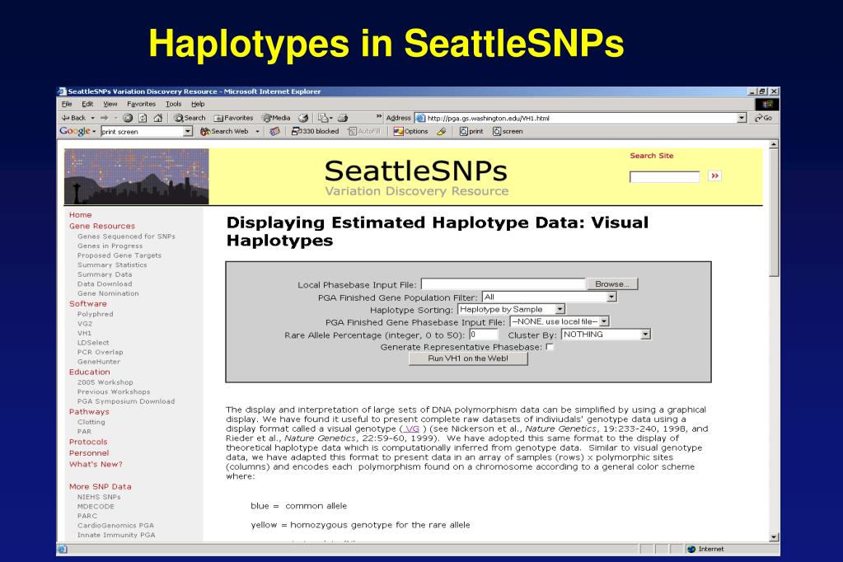Click the page icon in the address bar
The height and width of the screenshot is (562, 843).
(420, 119)
